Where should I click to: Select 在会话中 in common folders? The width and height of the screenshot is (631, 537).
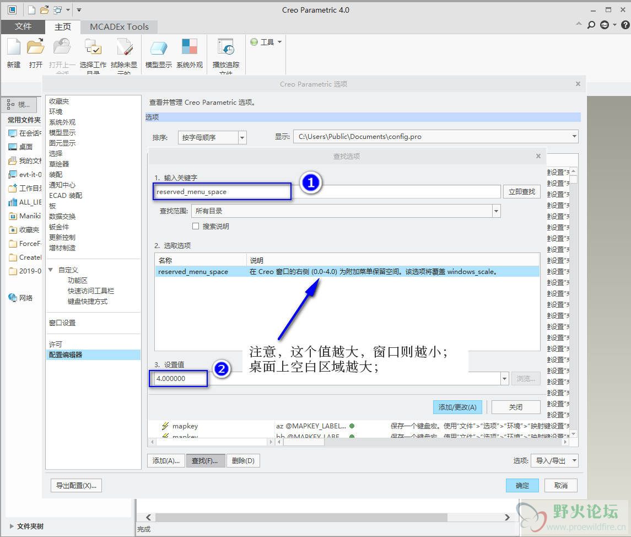[24, 133]
